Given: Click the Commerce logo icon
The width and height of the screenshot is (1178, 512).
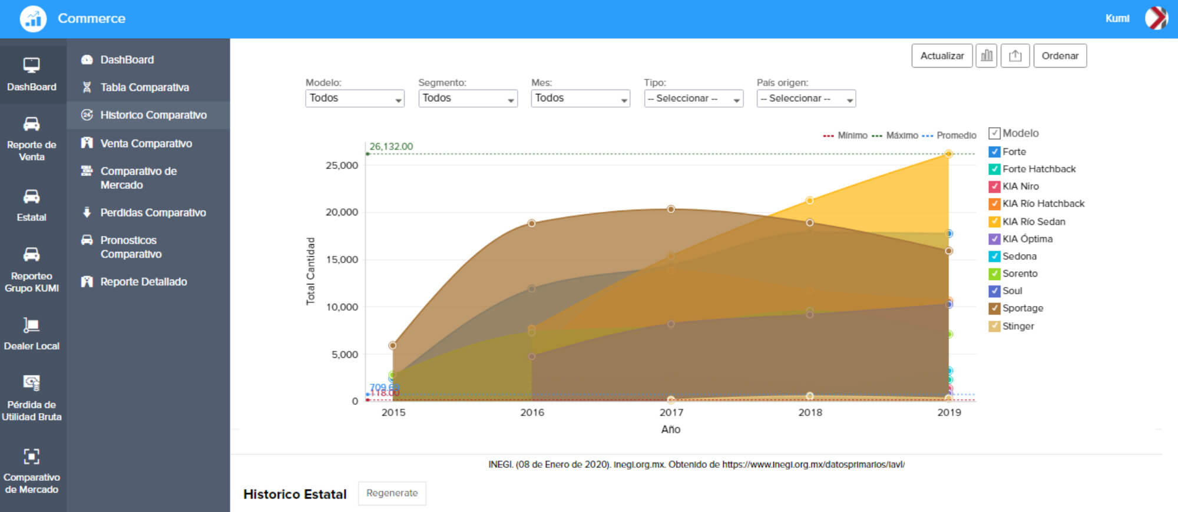Looking at the screenshot, I should click(33, 19).
